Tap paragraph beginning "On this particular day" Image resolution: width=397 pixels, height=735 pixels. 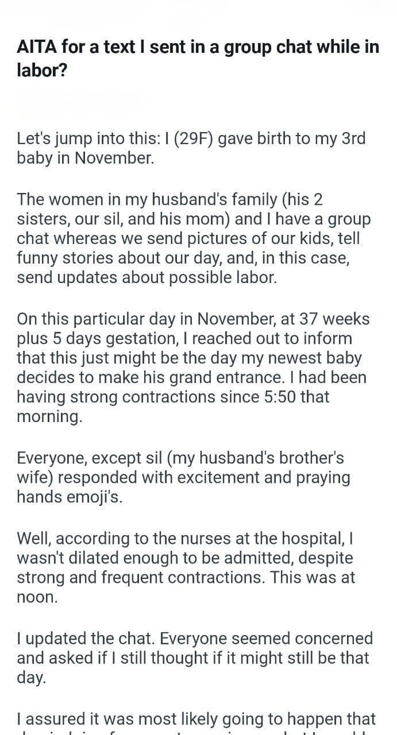click(194, 367)
